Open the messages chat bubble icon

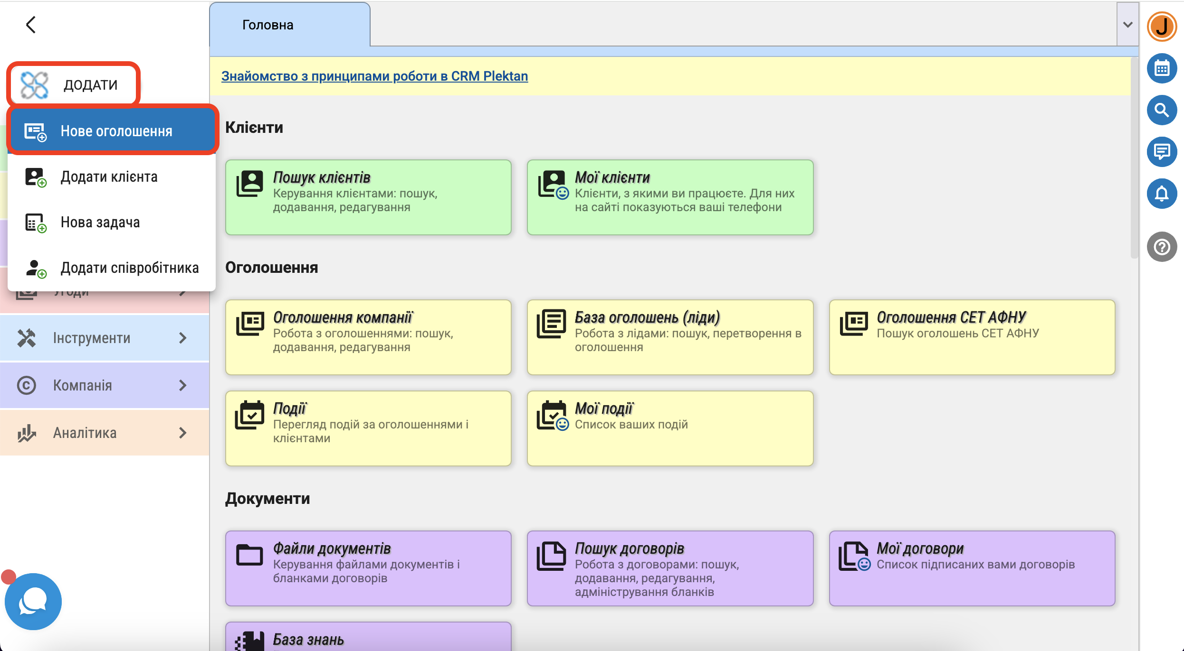pos(1162,152)
